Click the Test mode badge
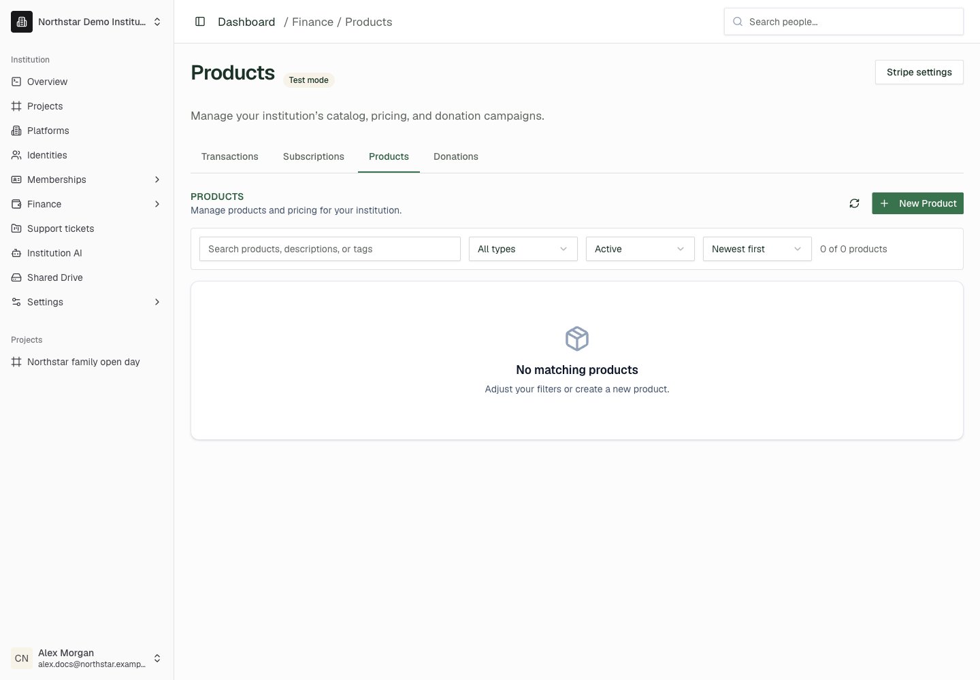 tap(309, 80)
